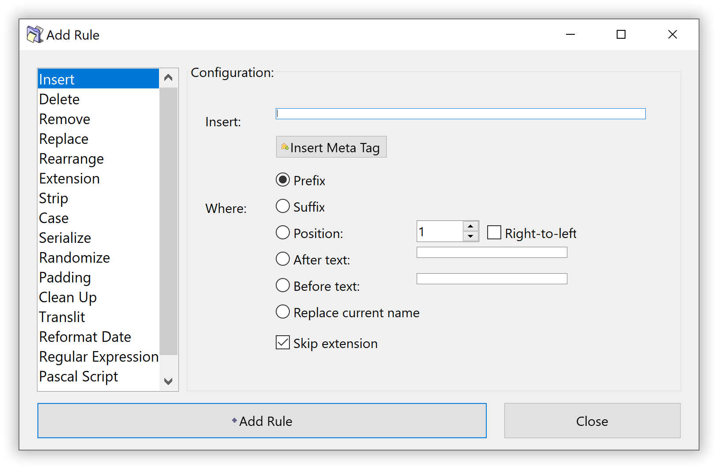718x469 pixels.
Task: Click the Before text input box
Action: (492, 279)
